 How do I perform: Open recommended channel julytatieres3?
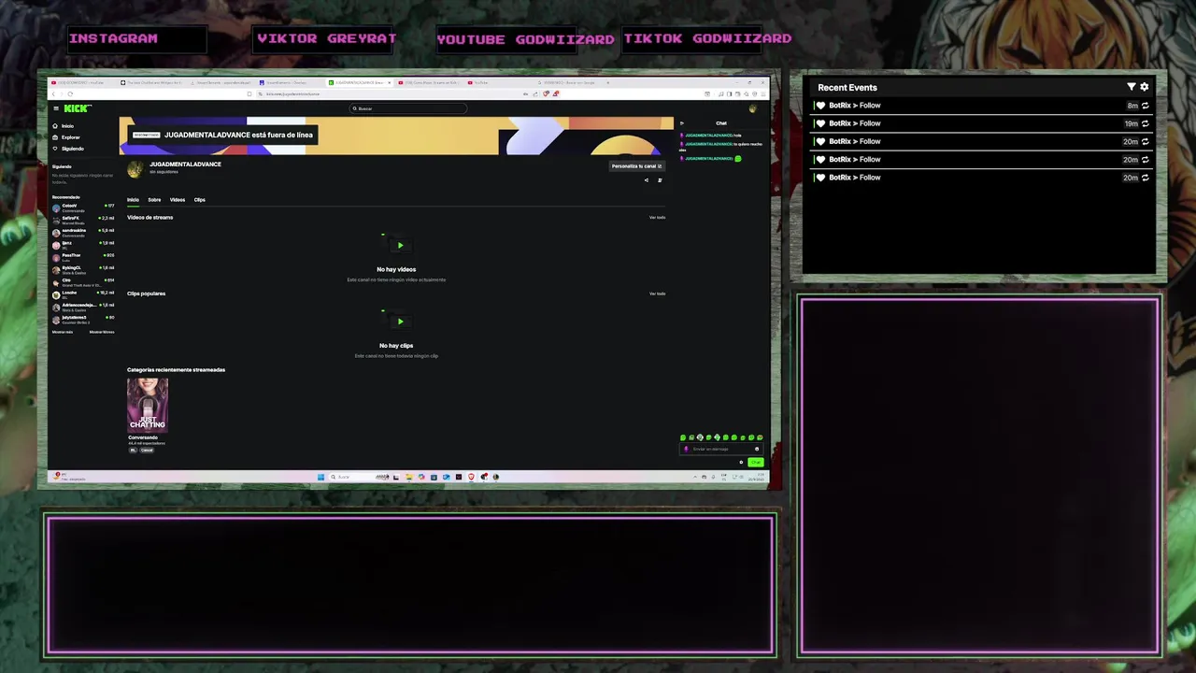pyautogui.click(x=82, y=319)
